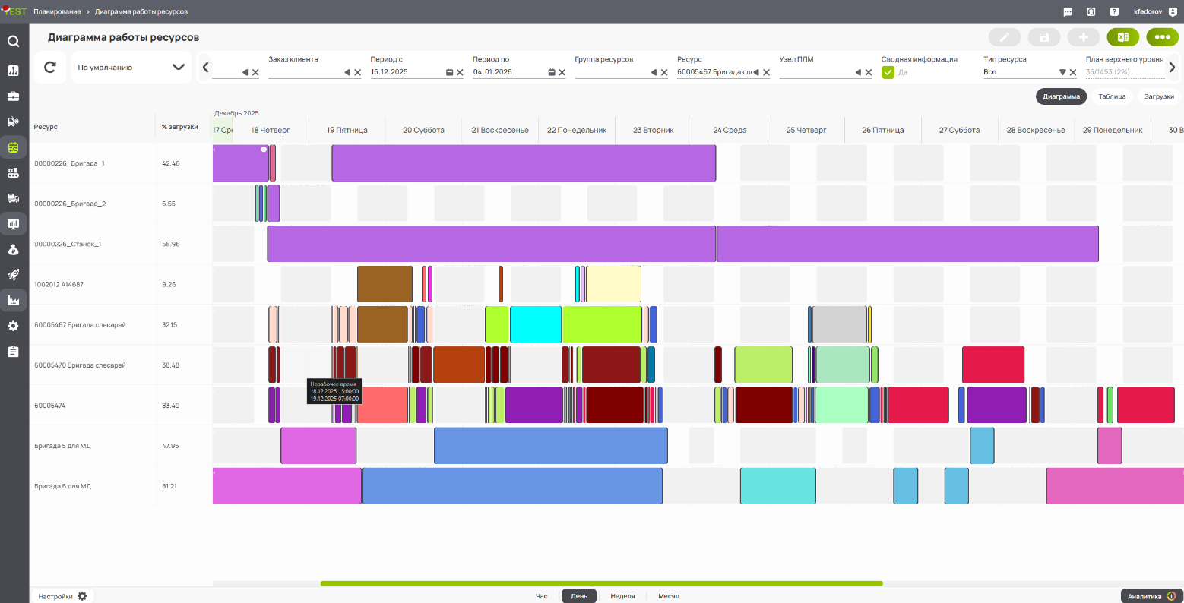Open the Тип ресурса dropdown arrow
The height and width of the screenshot is (603, 1184).
click(1062, 72)
